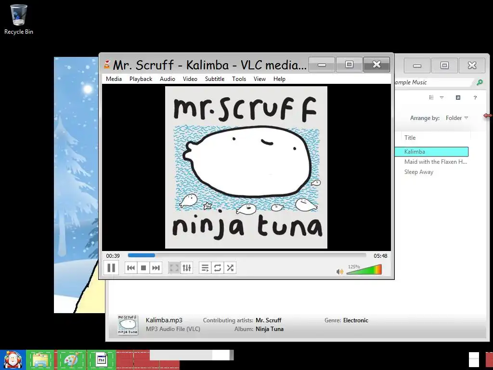Open Windows Explorer from taskbar
The width and height of the screenshot is (493, 370).
40,360
